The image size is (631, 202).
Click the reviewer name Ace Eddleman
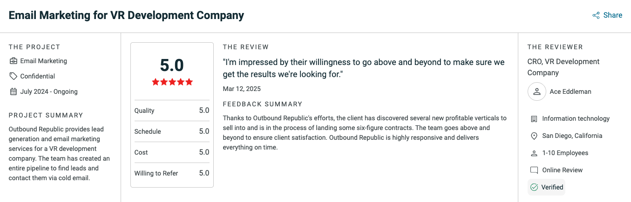click(x=570, y=91)
